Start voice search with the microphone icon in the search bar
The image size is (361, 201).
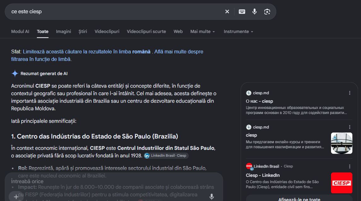254,12
